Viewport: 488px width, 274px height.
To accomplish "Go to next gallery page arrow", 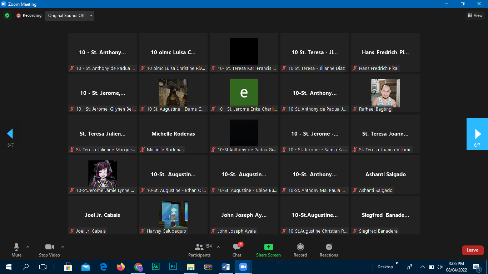I will click(477, 134).
